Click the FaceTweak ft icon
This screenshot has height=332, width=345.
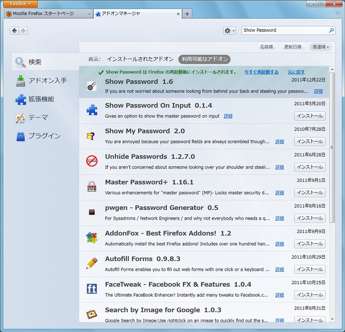point(92,289)
